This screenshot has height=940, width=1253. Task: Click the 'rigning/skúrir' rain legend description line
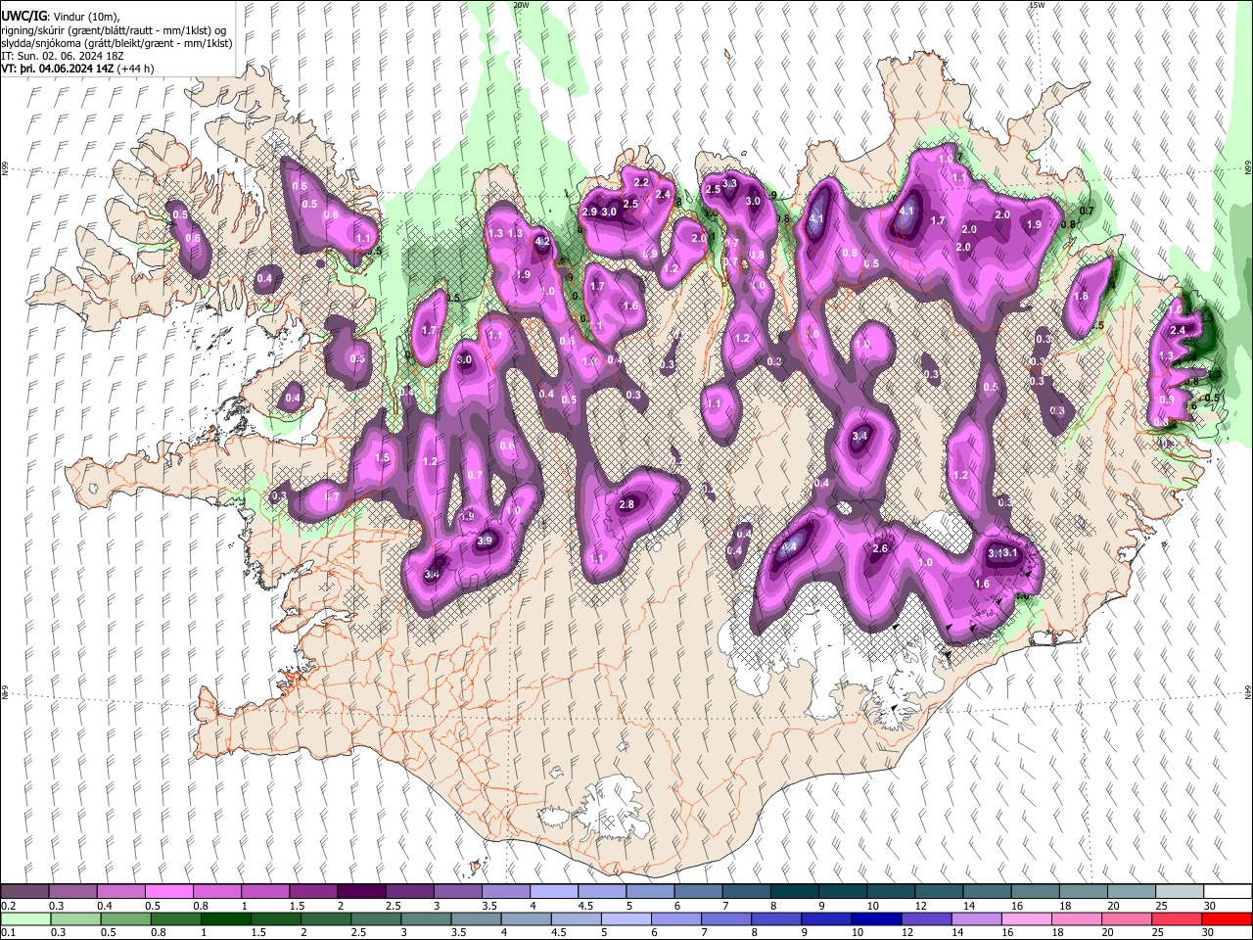(114, 30)
